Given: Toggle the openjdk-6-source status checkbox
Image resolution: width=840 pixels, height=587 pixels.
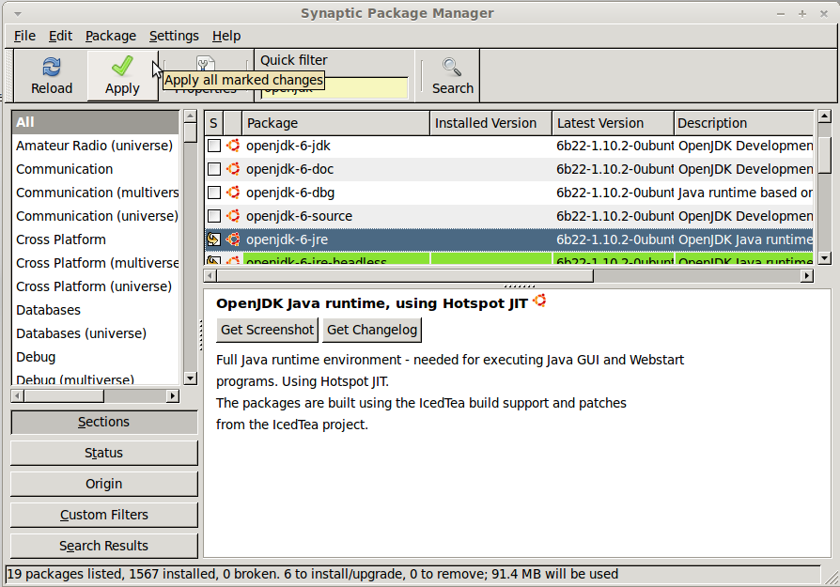Looking at the screenshot, I should pyautogui.click(x=213, y=216).
